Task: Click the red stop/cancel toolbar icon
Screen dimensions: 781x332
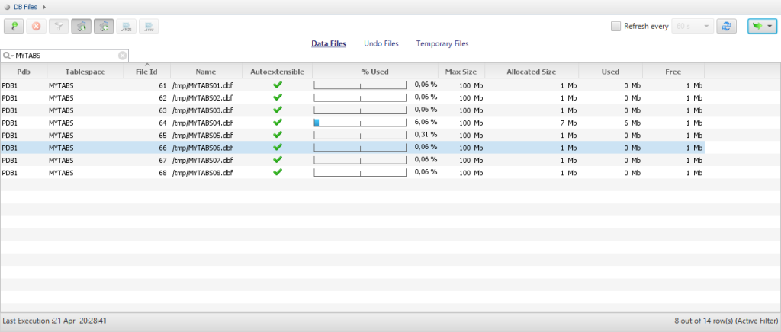Action: 36,27
